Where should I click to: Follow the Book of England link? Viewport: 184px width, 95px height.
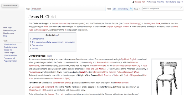pos(131,75)
